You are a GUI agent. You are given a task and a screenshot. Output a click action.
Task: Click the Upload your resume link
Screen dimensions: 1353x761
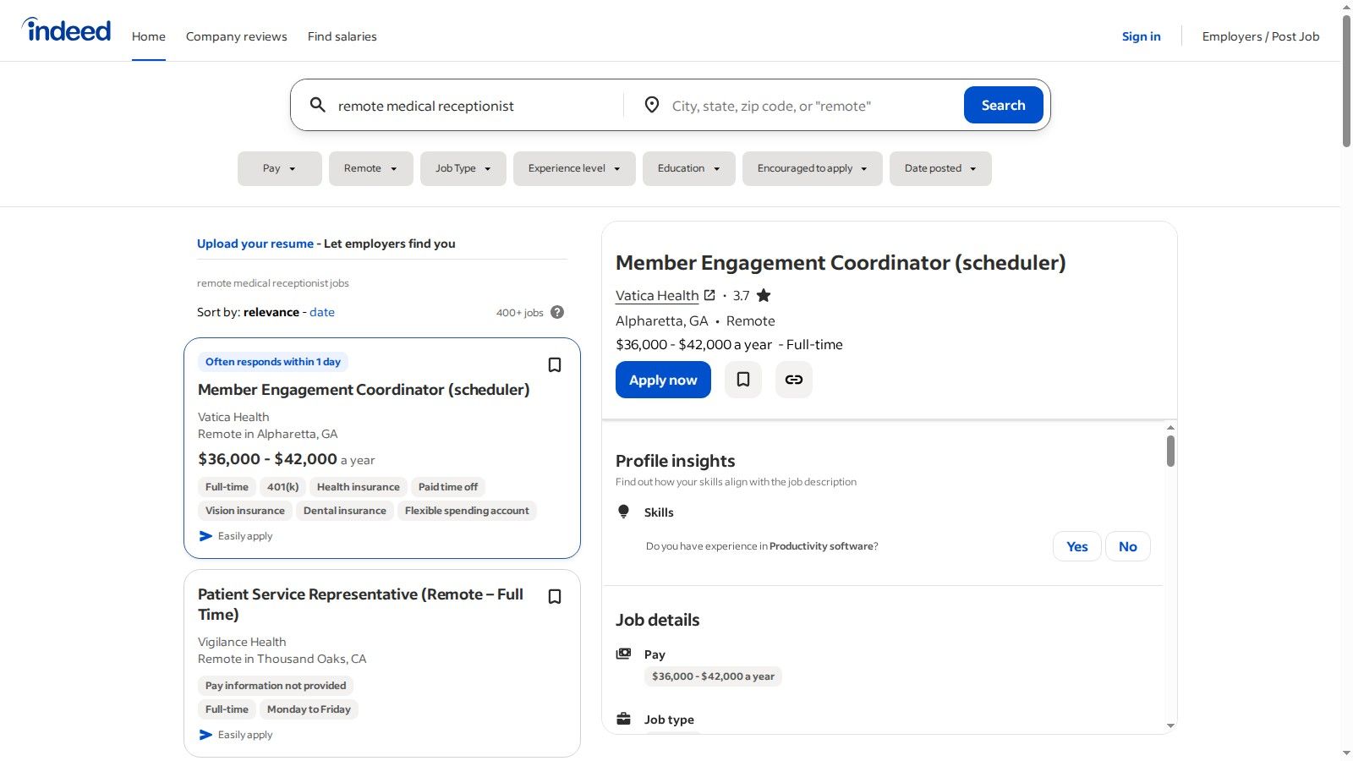click(255, 244)
